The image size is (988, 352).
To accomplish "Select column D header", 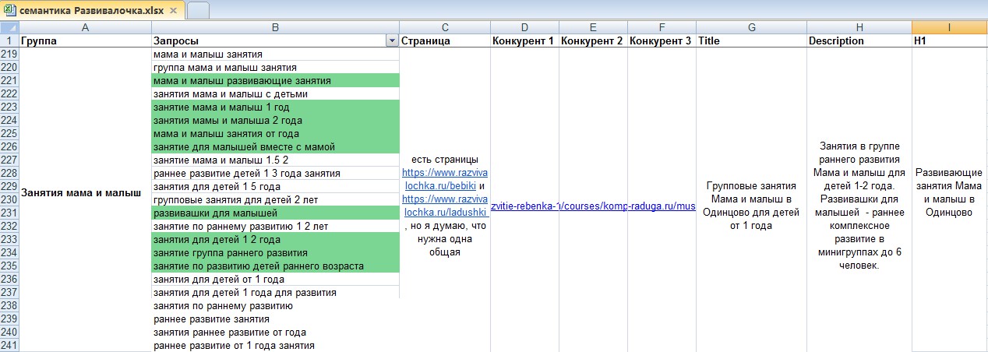I will (524, 27).
